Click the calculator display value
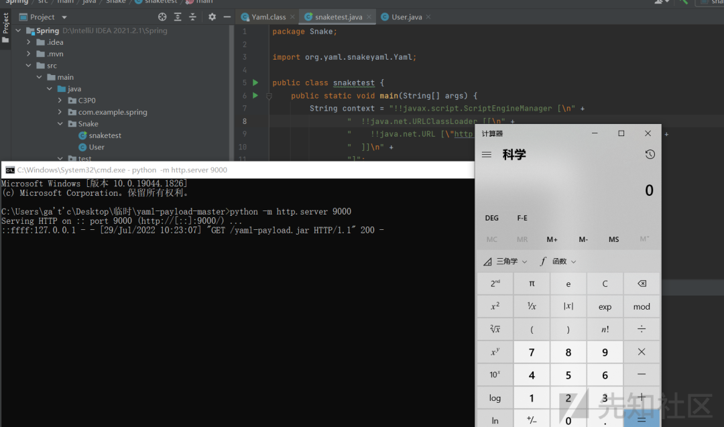Image resolution: width=724 pixels, height=427 pixels. pos(649,190)
